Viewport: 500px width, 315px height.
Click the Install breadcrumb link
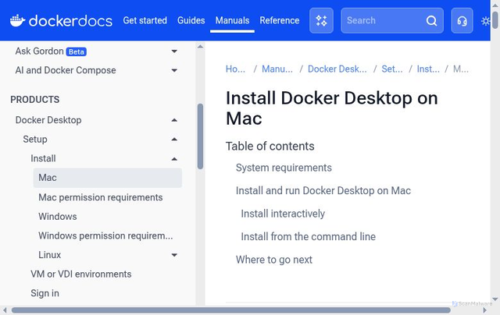(x=428, y=69)
